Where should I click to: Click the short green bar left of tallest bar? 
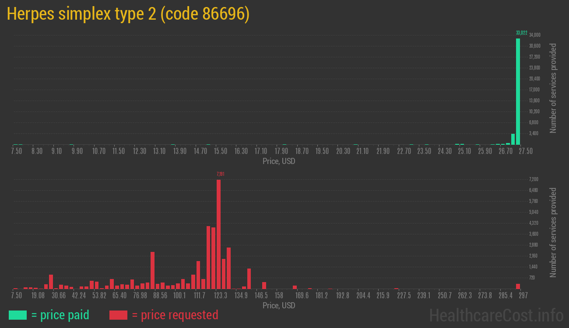tap(513, 139)
